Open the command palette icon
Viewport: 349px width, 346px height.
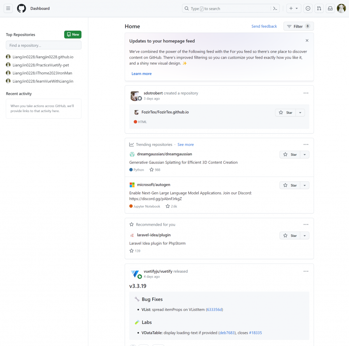[275, 9]
